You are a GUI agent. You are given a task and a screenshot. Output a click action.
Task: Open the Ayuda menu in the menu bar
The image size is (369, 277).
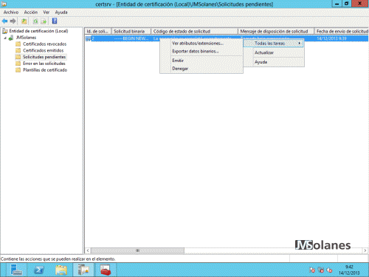(61, 12)
